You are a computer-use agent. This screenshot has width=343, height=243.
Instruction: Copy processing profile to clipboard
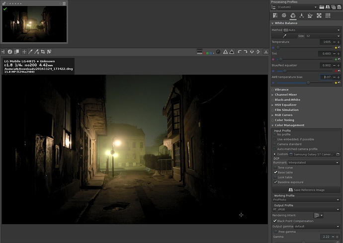point(334,7)
